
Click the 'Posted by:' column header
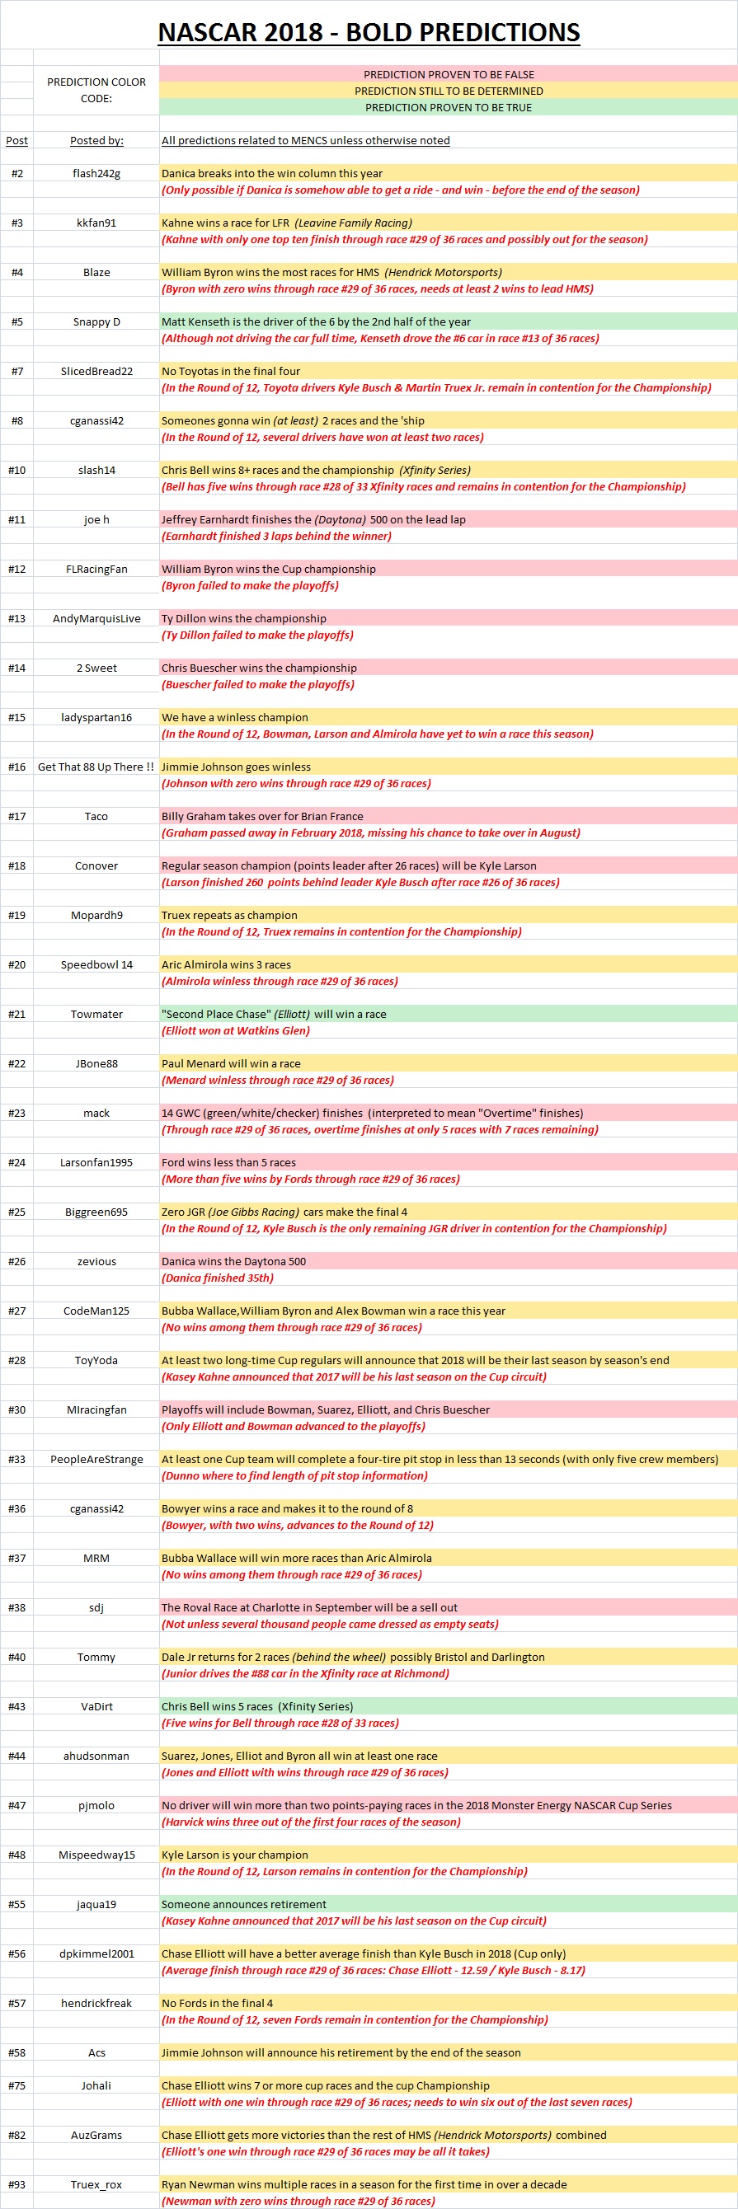click(x=96, y=141)
